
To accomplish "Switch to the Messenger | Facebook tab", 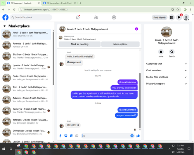I will click(23, 3).
